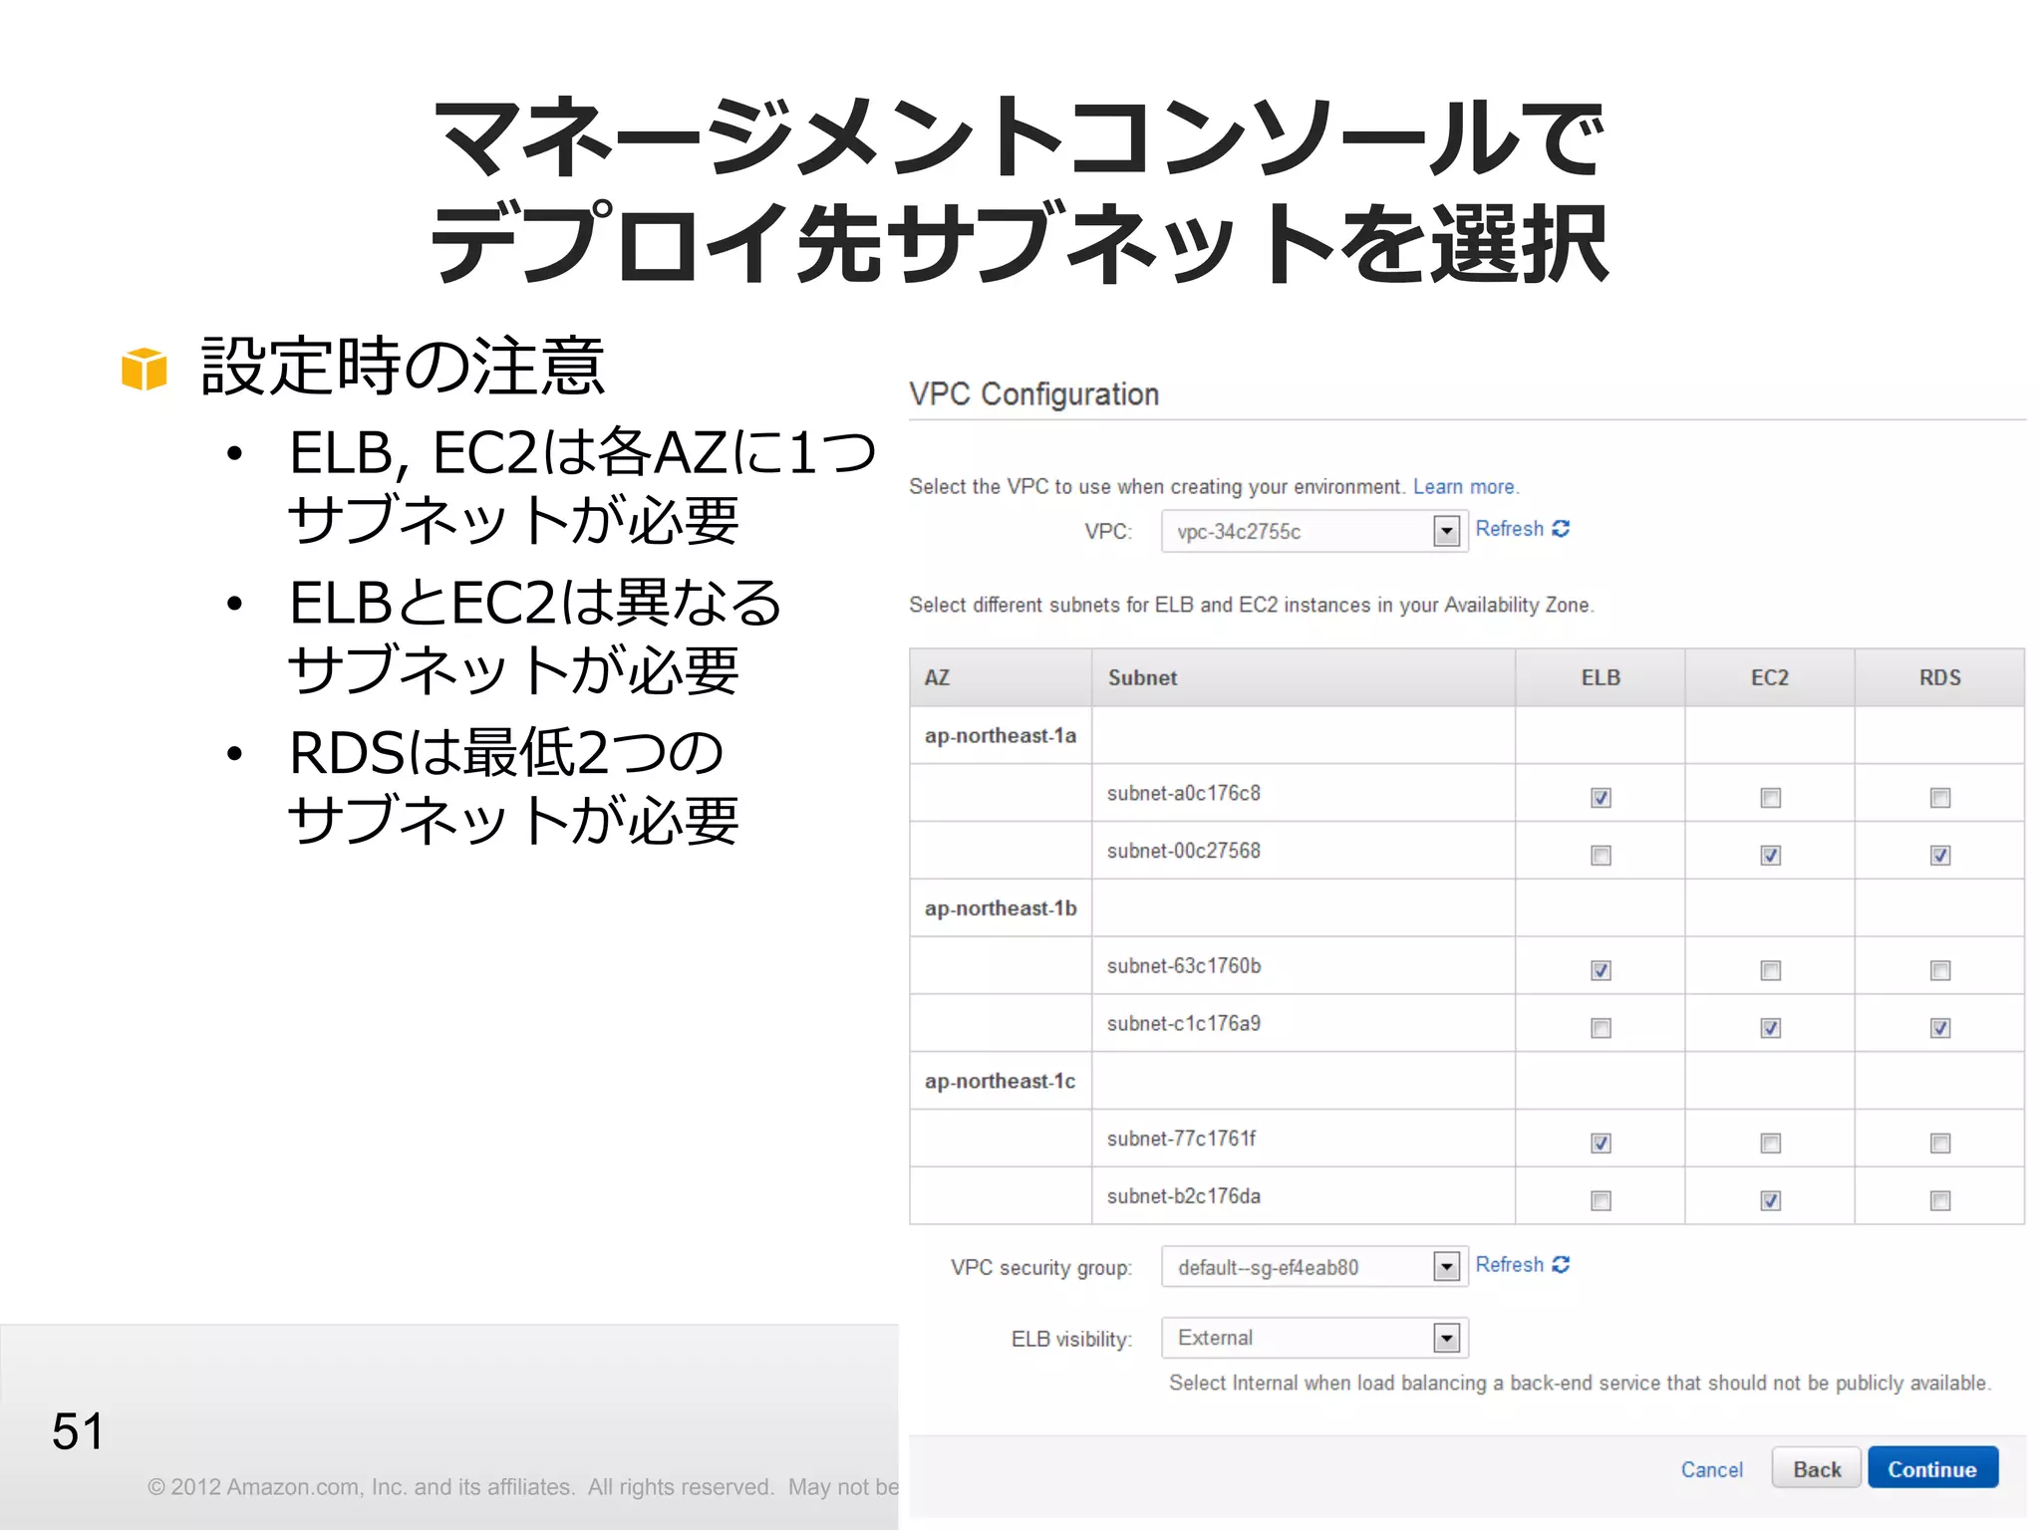The width and height of the screenshot is (2041, 1530).
Task: Click the Back button
Action: point(1816,1468)
